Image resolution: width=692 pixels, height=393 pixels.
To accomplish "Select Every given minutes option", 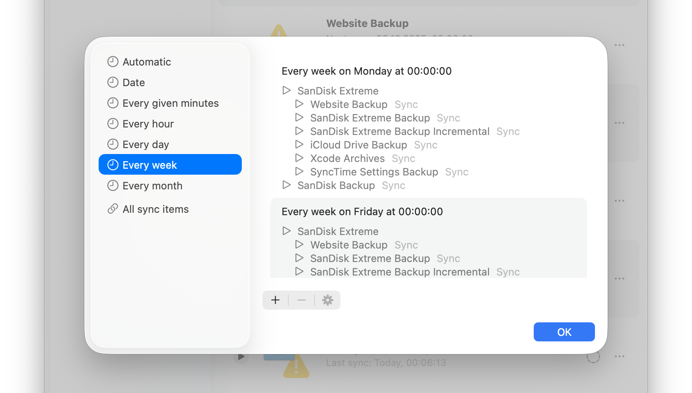I will (170, 103).
